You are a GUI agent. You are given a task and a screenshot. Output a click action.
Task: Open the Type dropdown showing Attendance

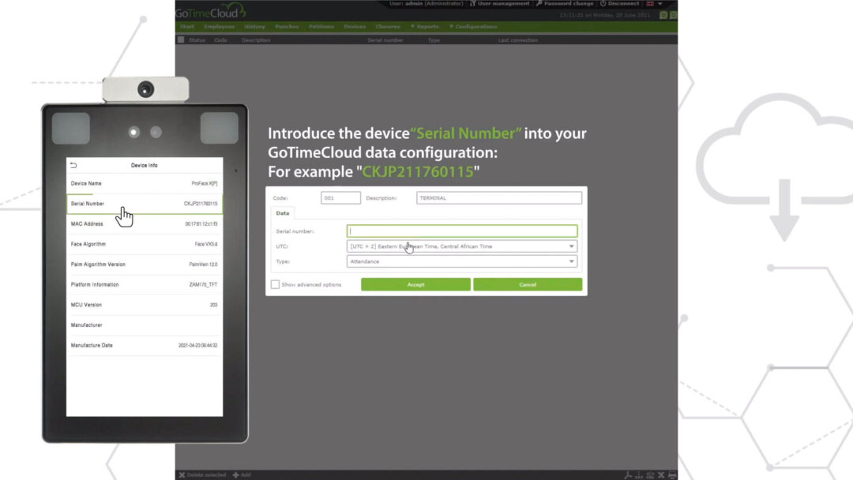pos(572,261)
